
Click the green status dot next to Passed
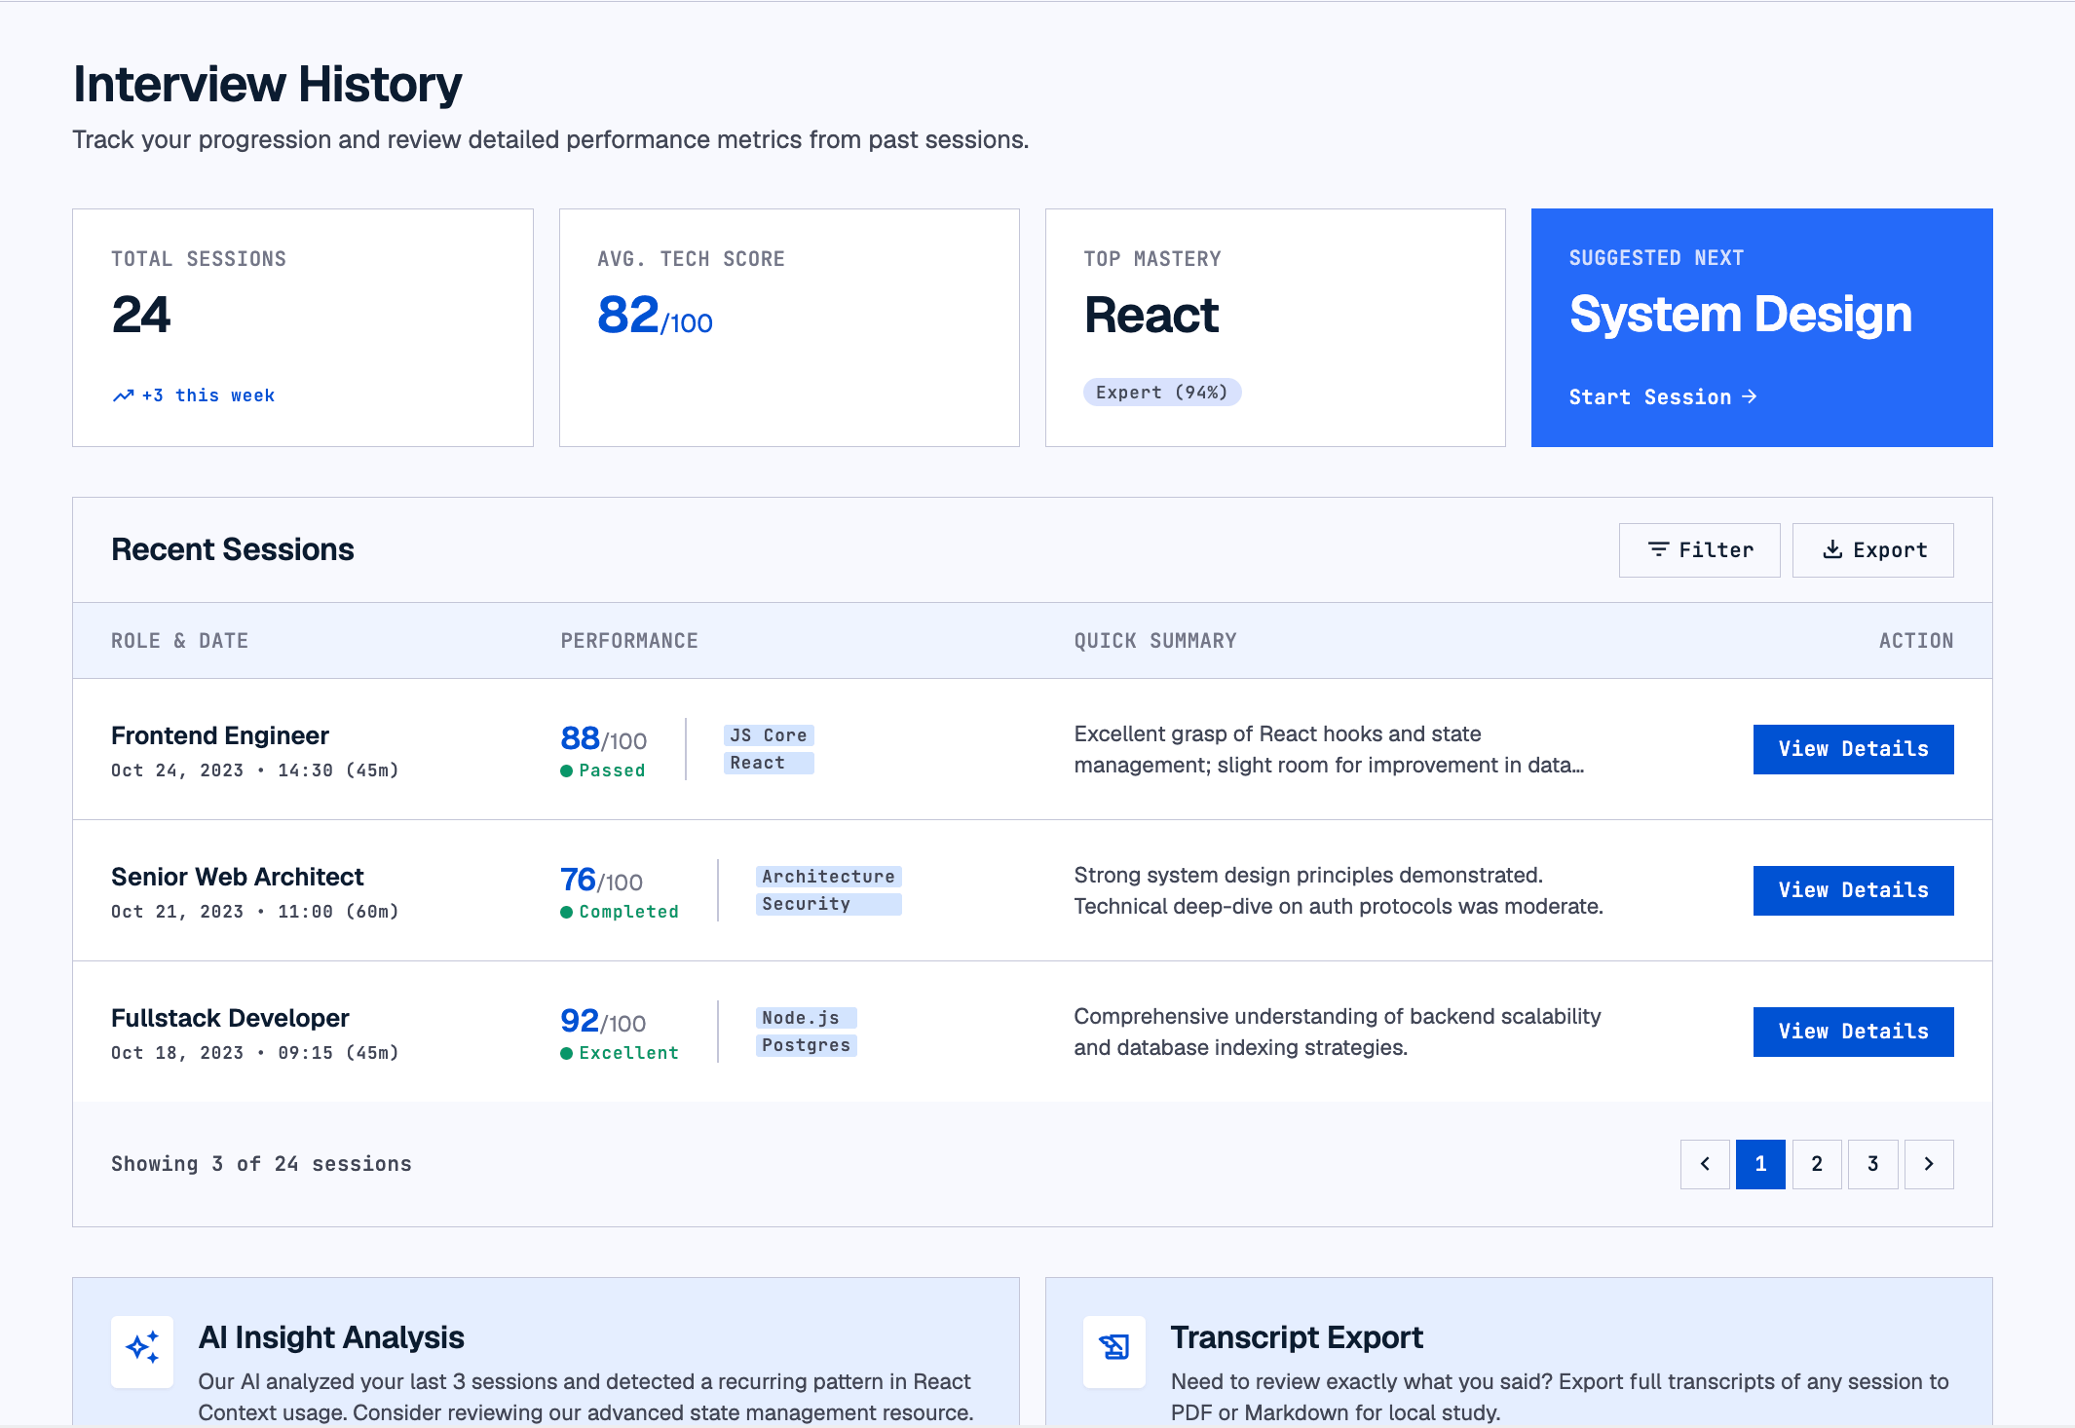(x=566, y=770)
